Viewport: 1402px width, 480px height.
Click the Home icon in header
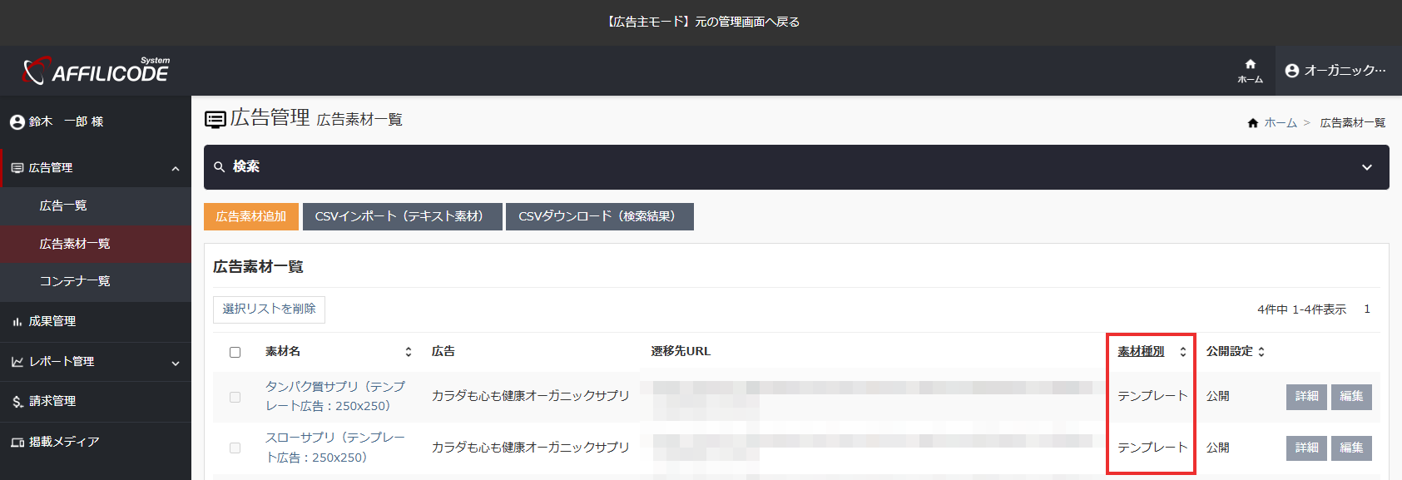(1250, 65)
